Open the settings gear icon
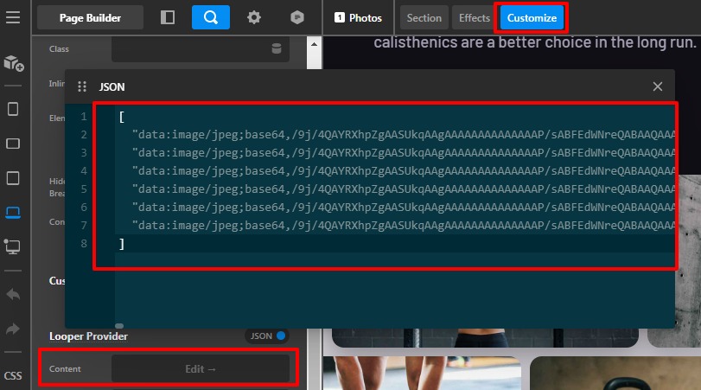 pos(253,17)
